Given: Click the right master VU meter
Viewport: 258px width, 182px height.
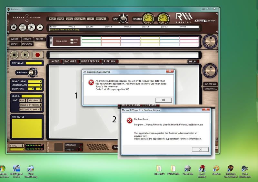Looking at the screenshot, I should point(163,19).
